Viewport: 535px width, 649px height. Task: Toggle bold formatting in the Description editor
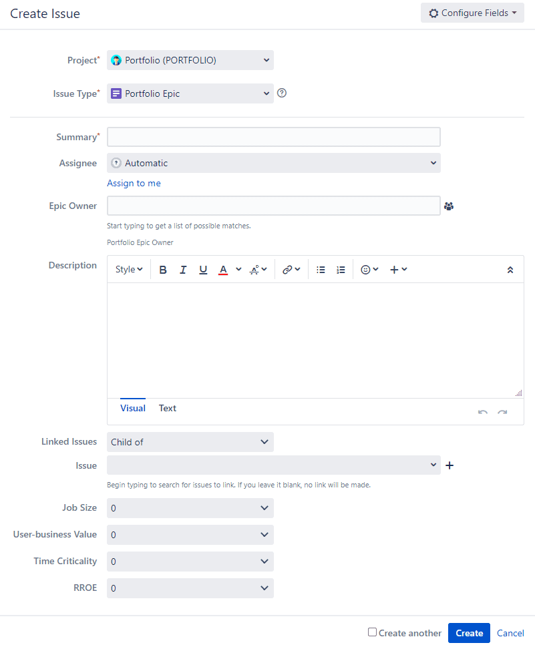(x=163, y=269)
